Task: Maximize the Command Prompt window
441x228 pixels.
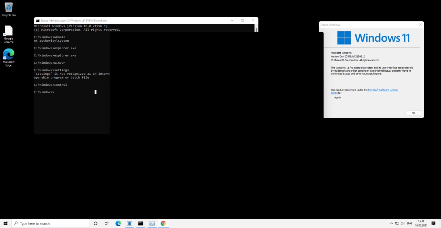Action: tap(243, 21)
